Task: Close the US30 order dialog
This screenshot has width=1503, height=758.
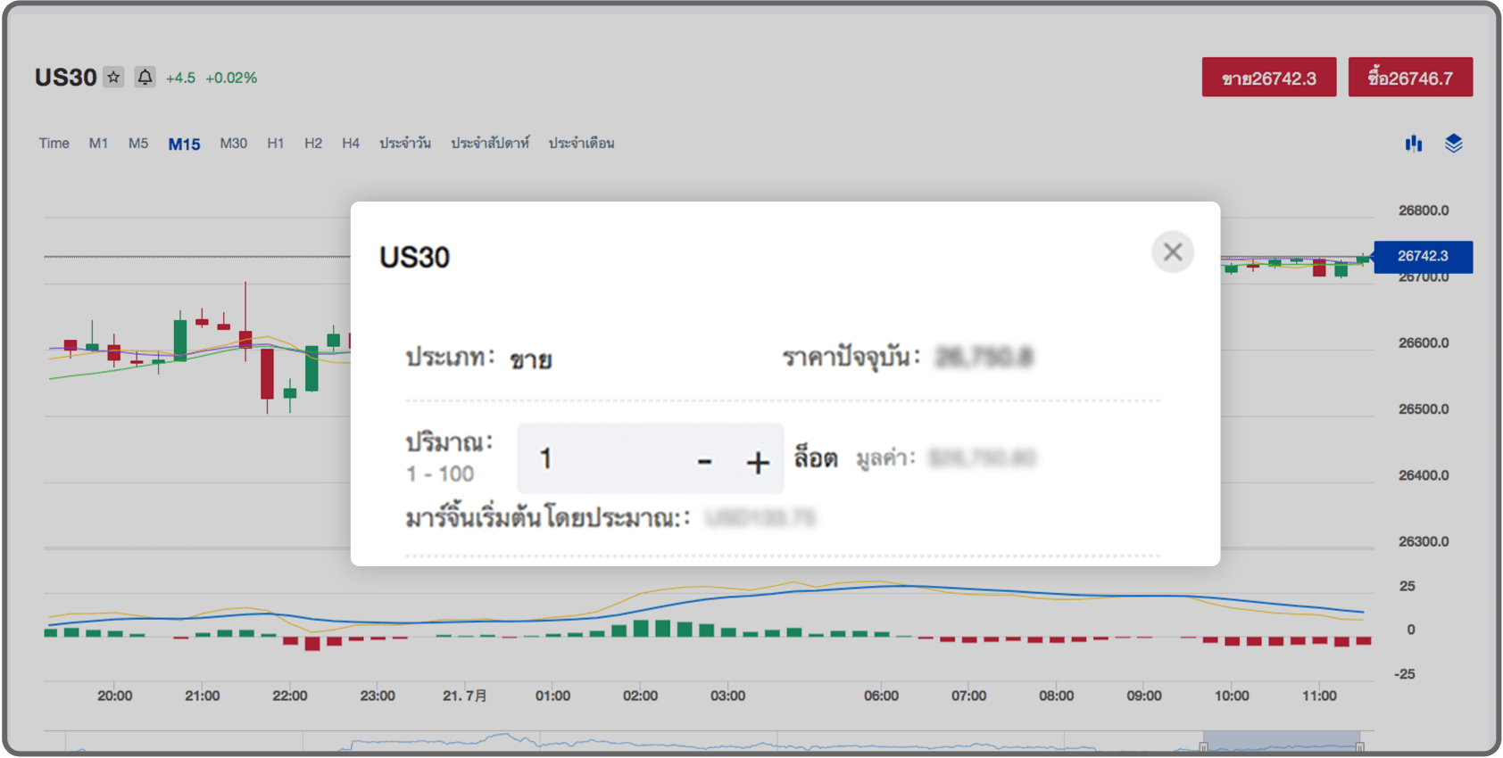Action: click(x=1172, y=252)
